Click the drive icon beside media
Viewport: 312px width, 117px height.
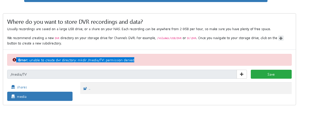(x=13, y=97)
